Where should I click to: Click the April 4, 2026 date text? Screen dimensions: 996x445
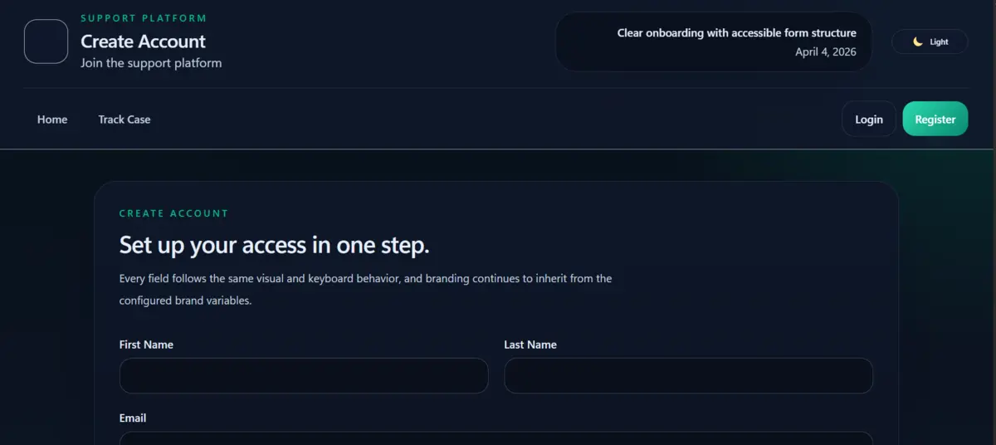coord(825,51)
